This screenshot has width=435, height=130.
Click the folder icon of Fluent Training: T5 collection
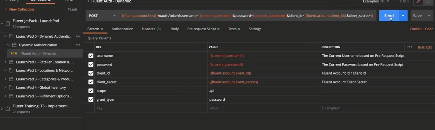[x=8, y=109]
